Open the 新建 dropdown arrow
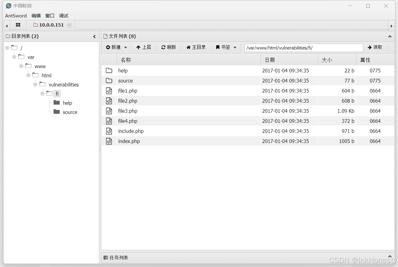The height and width of the screenshot is (267, 398). 126,47
